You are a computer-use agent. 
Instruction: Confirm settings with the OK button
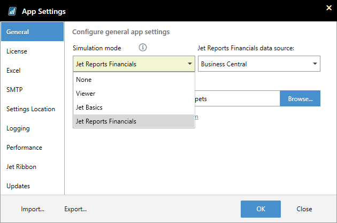pyautogui.click(x=261, y=209)
